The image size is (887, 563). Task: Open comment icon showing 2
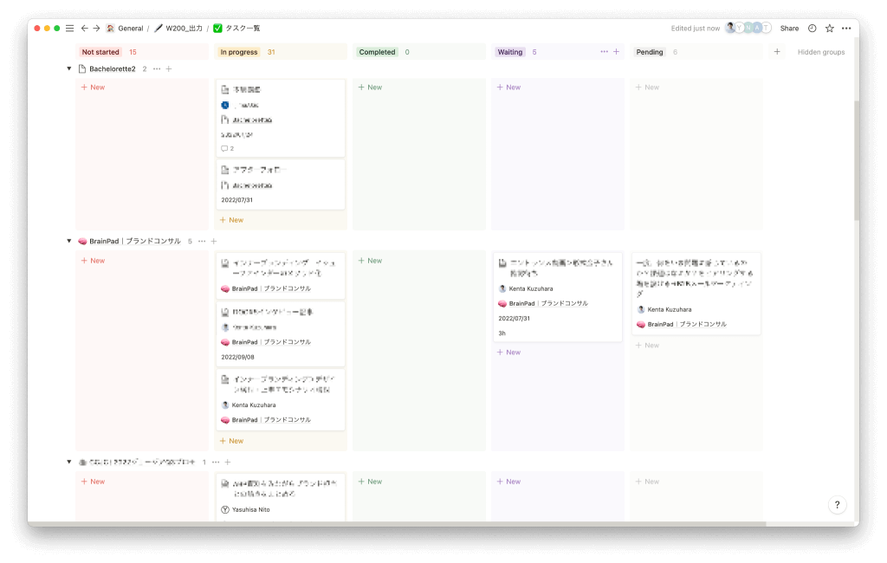(x=228, y=148)
